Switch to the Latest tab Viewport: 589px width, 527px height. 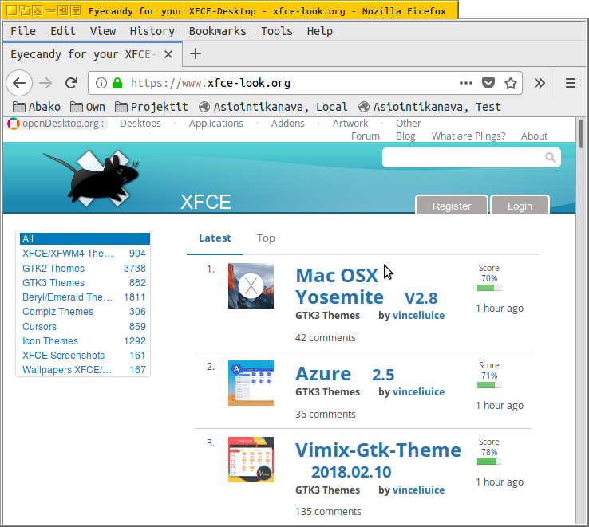[215, 238]
